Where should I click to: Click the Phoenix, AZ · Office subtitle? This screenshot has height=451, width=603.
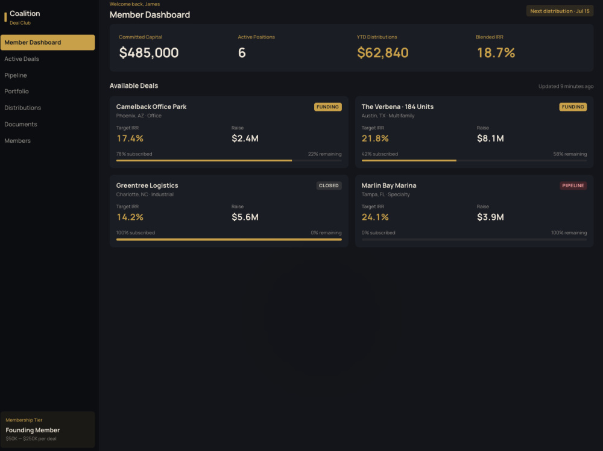coord(139,116)
